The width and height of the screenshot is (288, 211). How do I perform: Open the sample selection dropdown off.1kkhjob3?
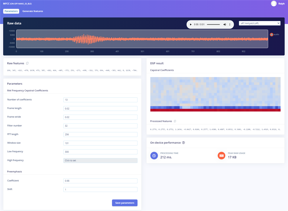260,23
